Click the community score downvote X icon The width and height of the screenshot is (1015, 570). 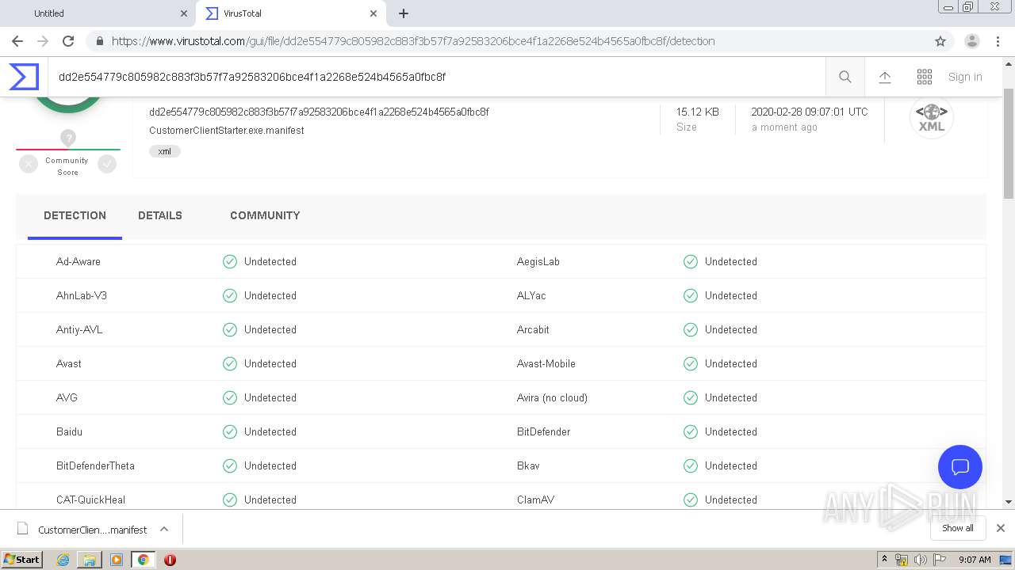[x=29, y=164]
